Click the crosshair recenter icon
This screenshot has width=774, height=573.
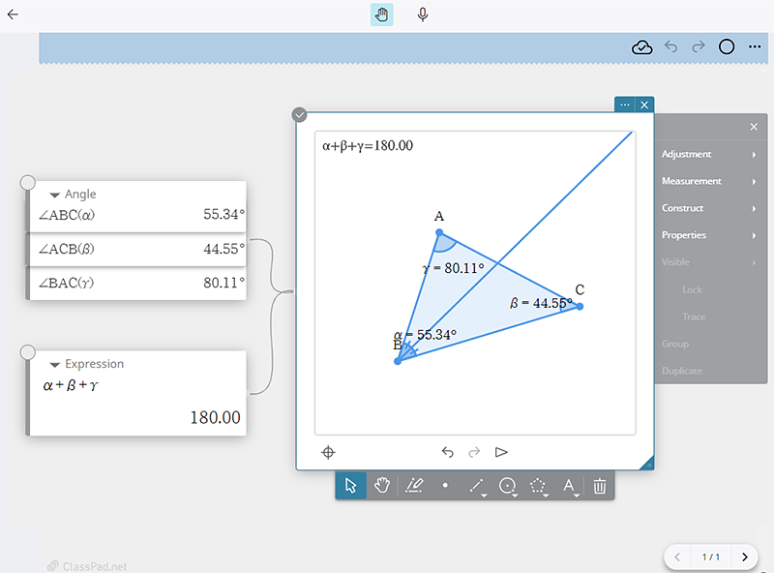328,452
